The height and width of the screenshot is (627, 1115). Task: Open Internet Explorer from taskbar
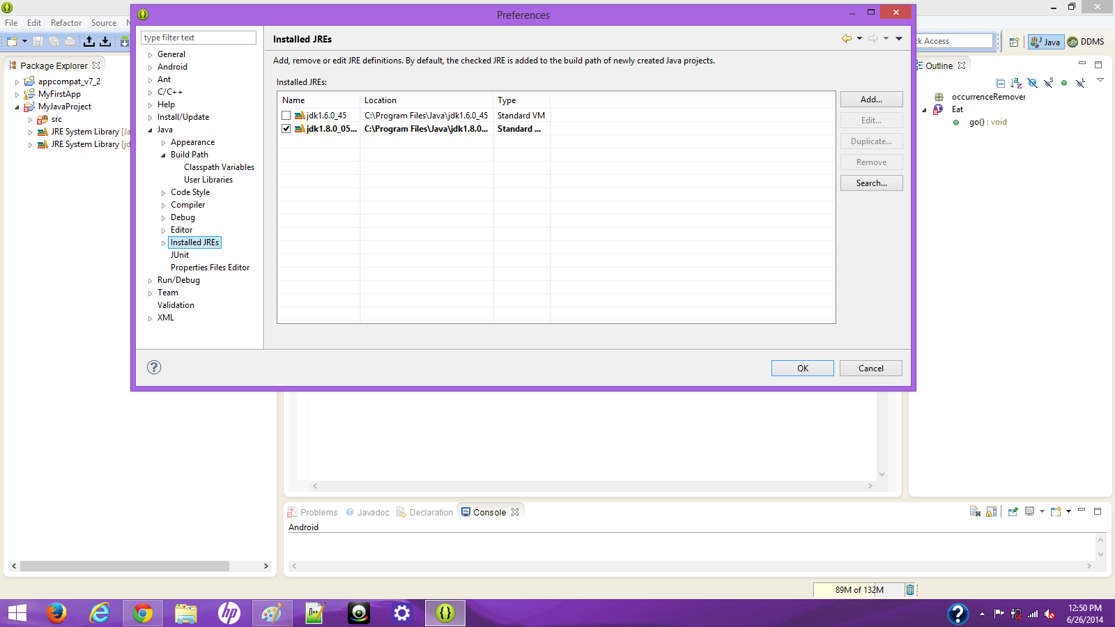100,613
